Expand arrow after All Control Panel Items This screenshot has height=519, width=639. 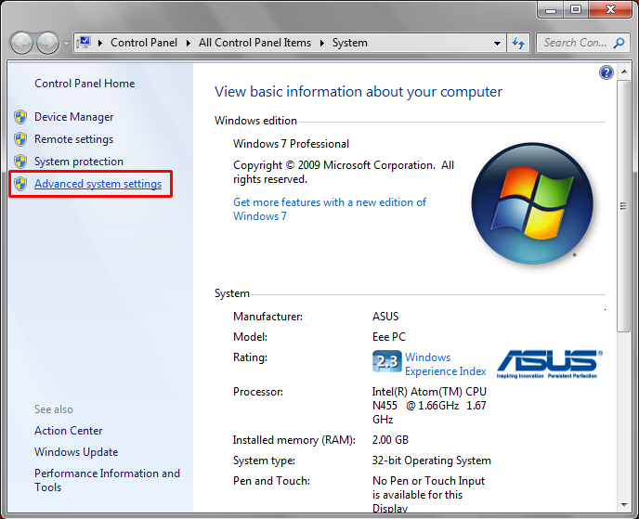[321, 43]
